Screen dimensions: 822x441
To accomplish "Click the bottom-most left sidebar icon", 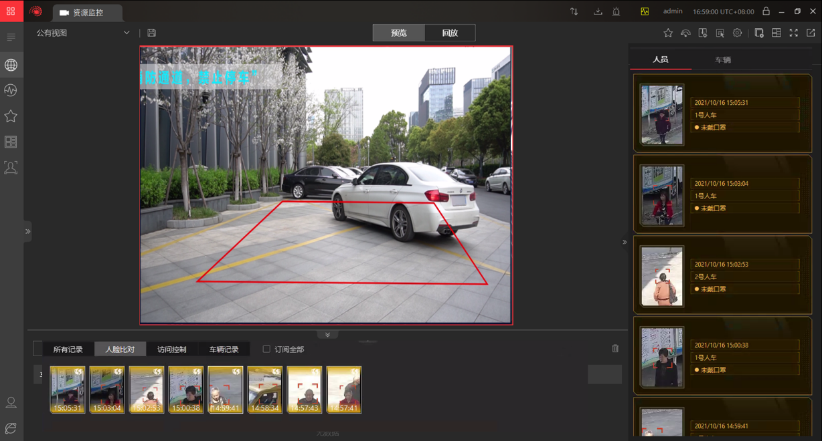I will point(11,428).
